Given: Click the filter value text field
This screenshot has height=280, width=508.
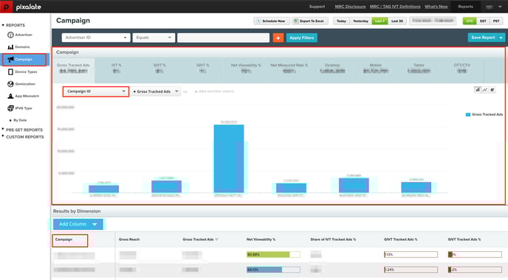Looking at the screenshot, I should [x=223, y=38].
